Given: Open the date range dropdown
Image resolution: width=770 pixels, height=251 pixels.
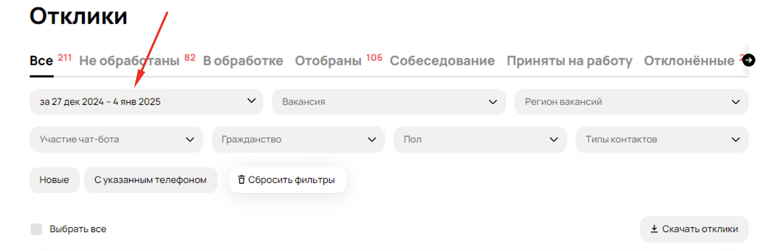Looking at the screenshot, I should pos(146,102).
